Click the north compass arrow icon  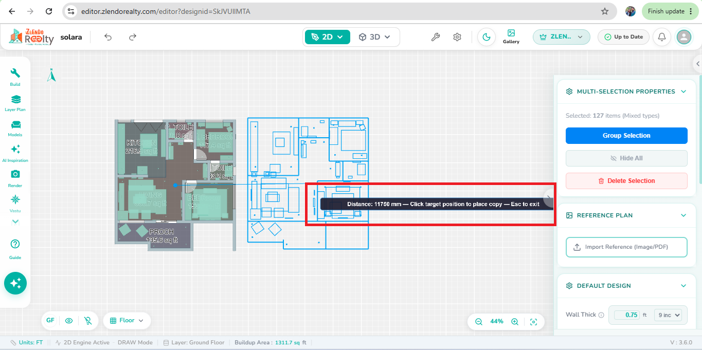pos(51,76)
